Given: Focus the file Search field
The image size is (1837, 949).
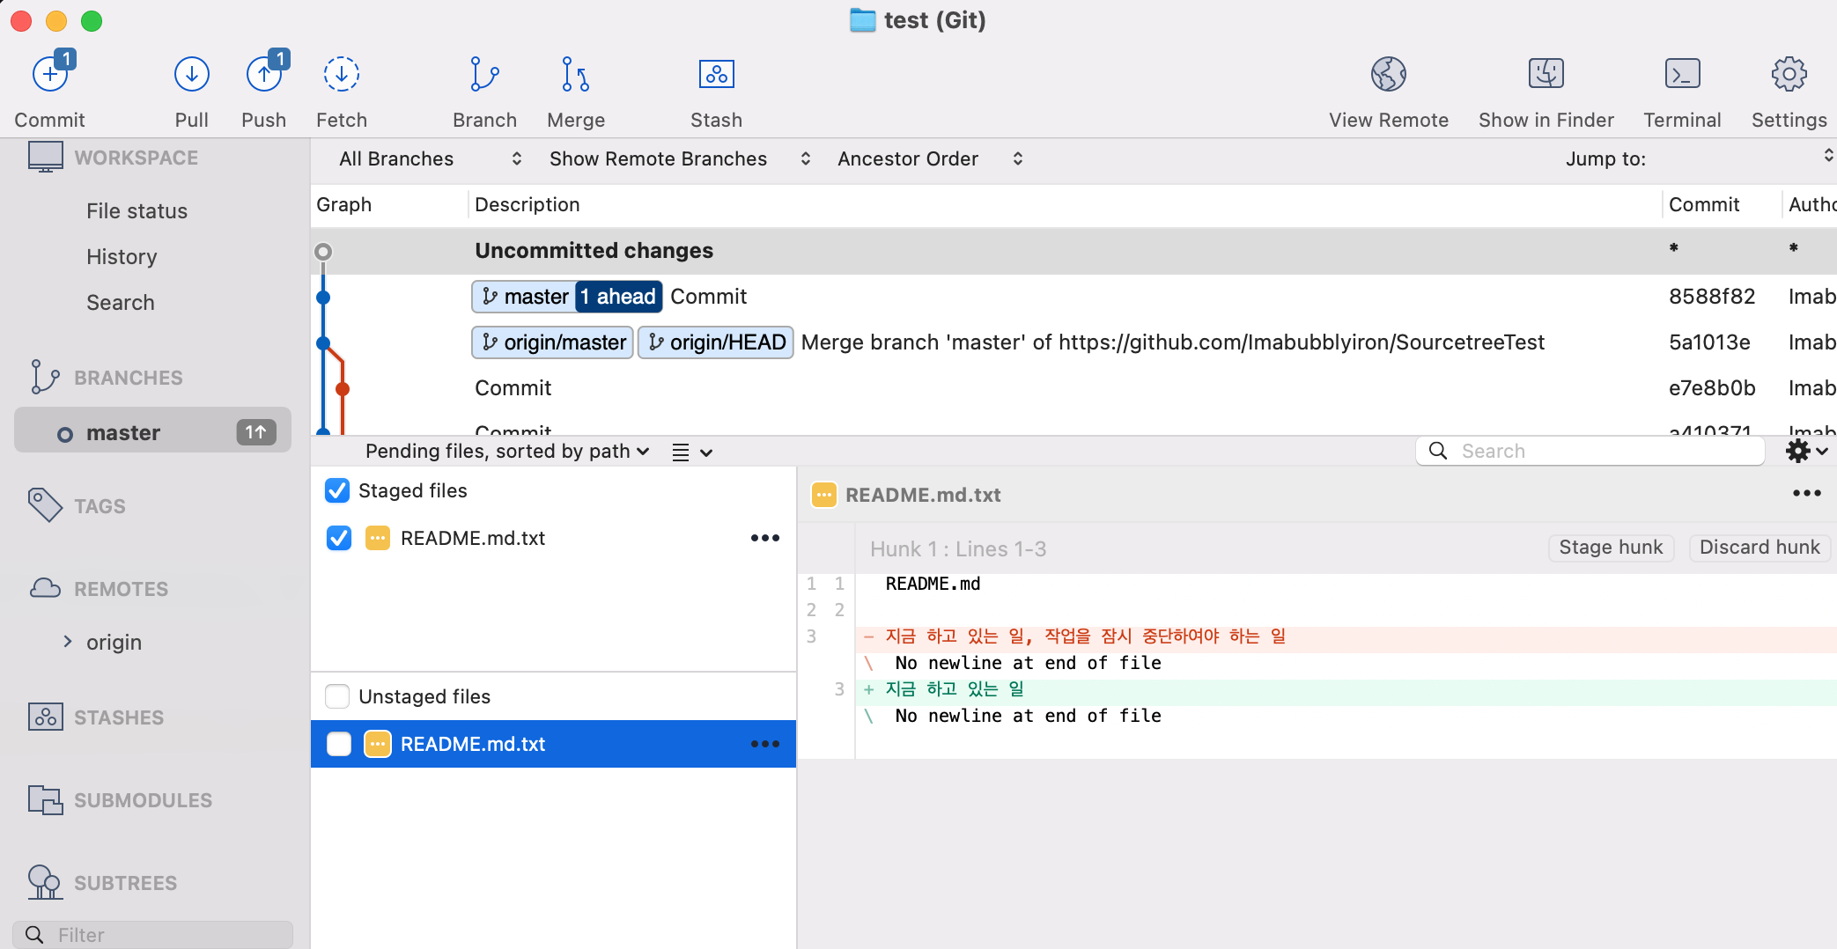Looking at the screenshot, I should (x=1590, y=451).
